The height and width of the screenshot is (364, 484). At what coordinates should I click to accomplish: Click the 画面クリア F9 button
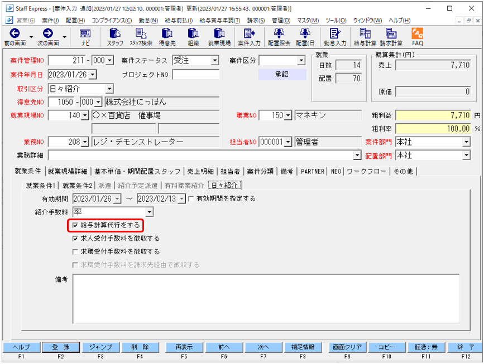(x=347, y=347)
